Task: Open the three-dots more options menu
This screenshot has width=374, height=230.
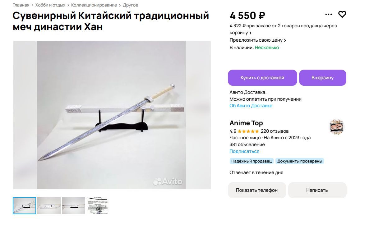Action: tap(329, 14)
